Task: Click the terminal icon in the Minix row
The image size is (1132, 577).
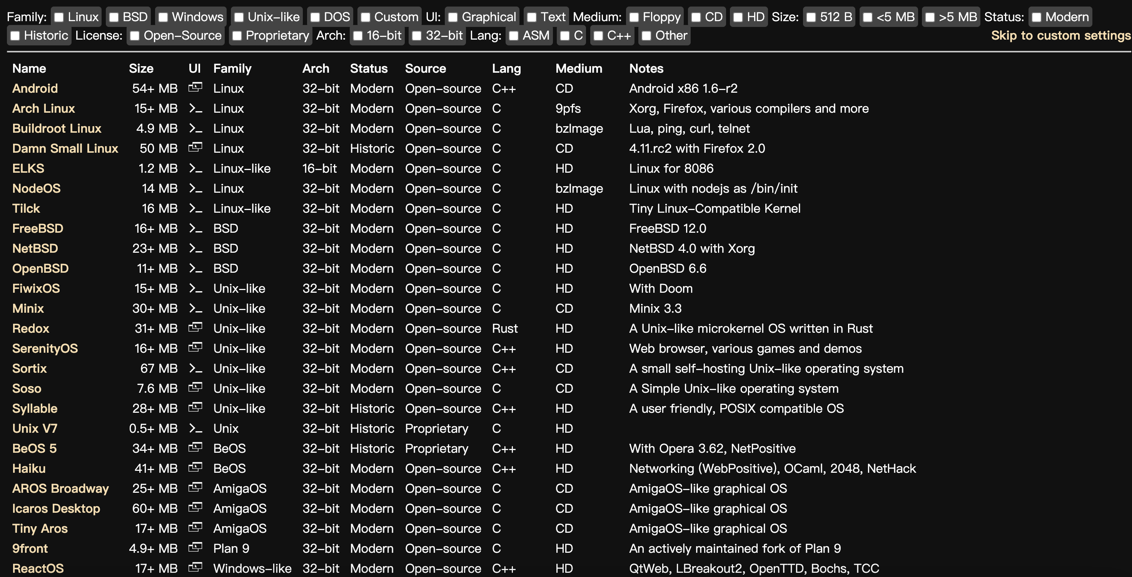Action: [195, 308]
